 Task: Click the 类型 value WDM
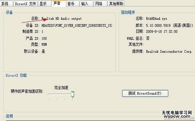(x=44, y=44)
